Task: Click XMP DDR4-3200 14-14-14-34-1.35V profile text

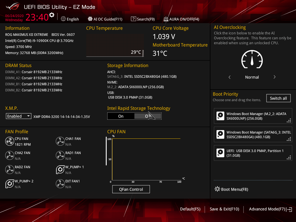Action: (62, 117)
